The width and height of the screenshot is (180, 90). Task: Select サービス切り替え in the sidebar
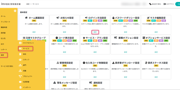pyautogui.click(x=7, y=66)
